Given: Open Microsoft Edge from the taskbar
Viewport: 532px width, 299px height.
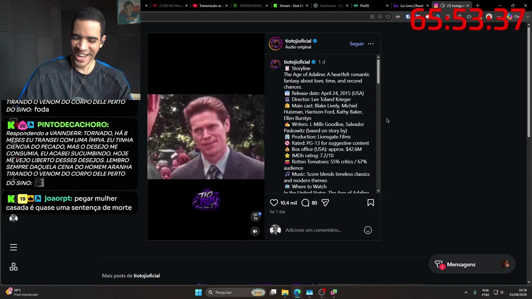Looking at the screenshot, I should coord(297,292).
